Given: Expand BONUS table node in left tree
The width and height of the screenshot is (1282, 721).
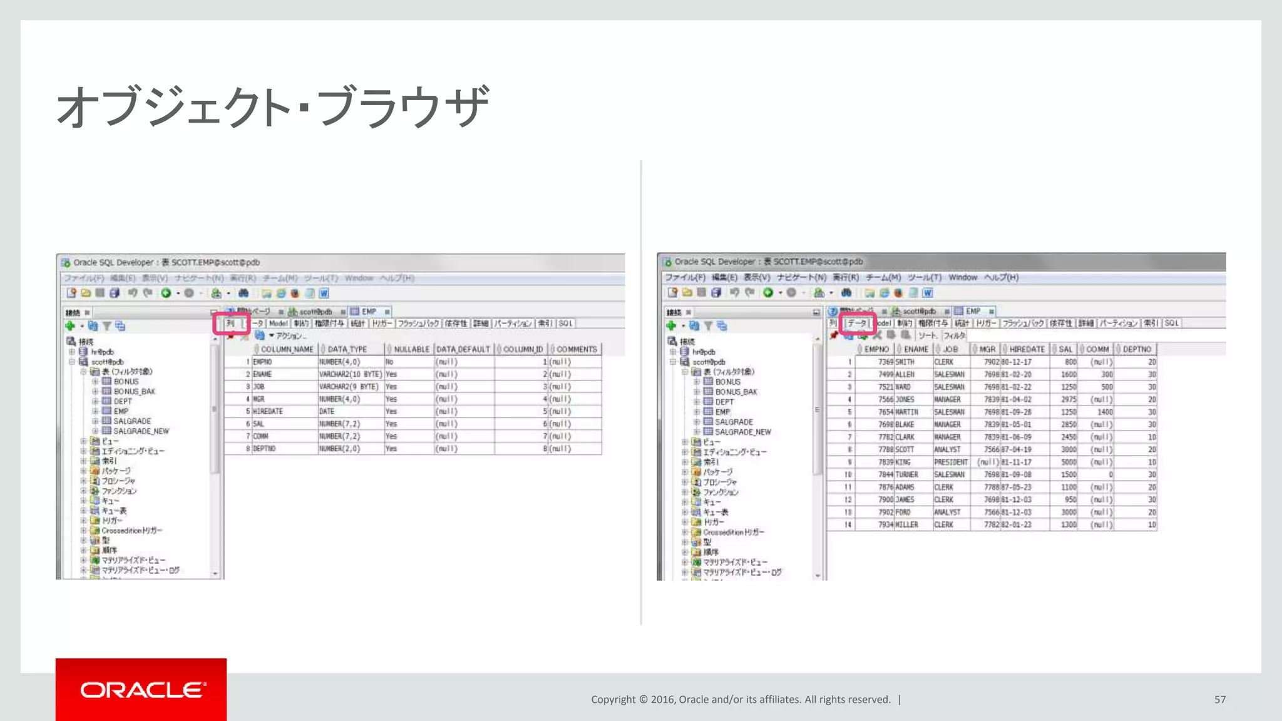Looking at the screenshot, I should click(x=95, y=381).
